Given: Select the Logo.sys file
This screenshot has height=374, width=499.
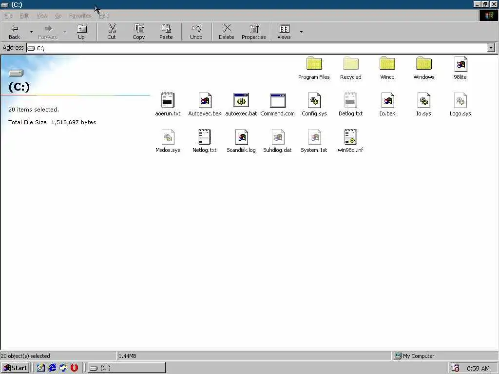Looking at the screenshot, I should 461,105.
